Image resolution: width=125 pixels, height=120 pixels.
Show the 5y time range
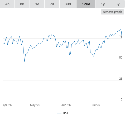point(117,4)
